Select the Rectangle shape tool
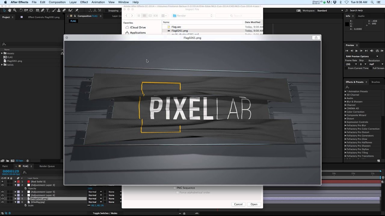385x216 pixels. (x=37, y=10)
